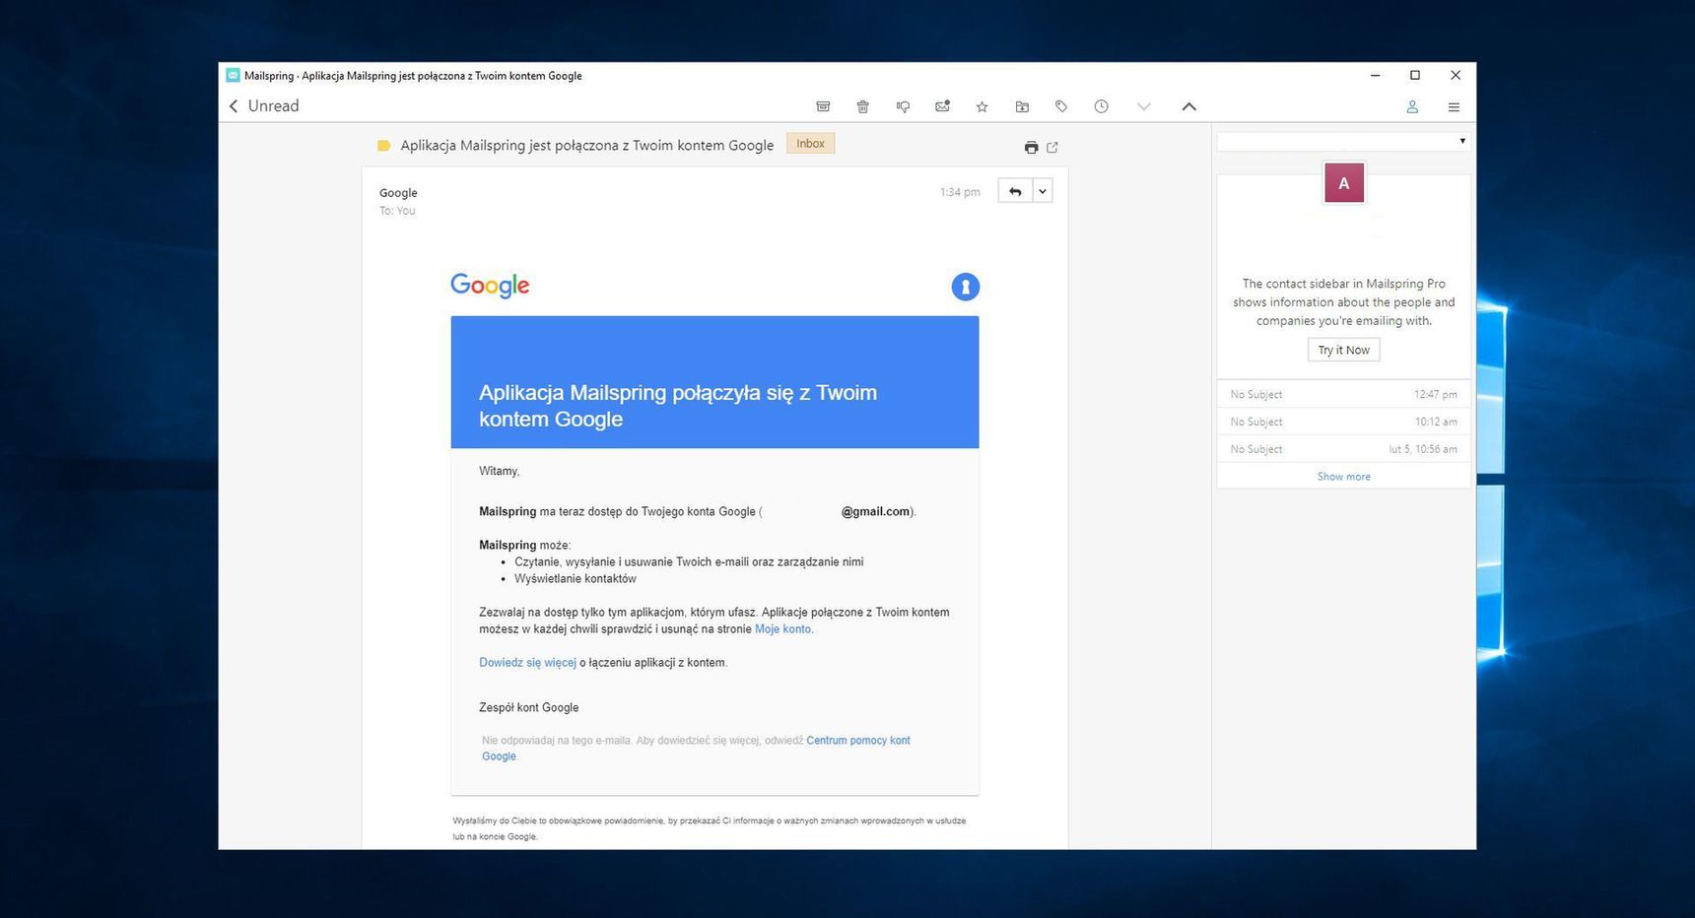Reply to the Google email

click(x=1015, y=191)
